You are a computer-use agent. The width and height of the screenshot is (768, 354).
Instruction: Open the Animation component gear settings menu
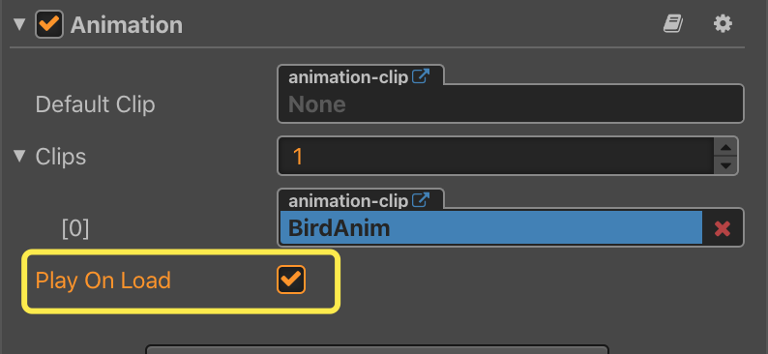[x=723, y=24]
